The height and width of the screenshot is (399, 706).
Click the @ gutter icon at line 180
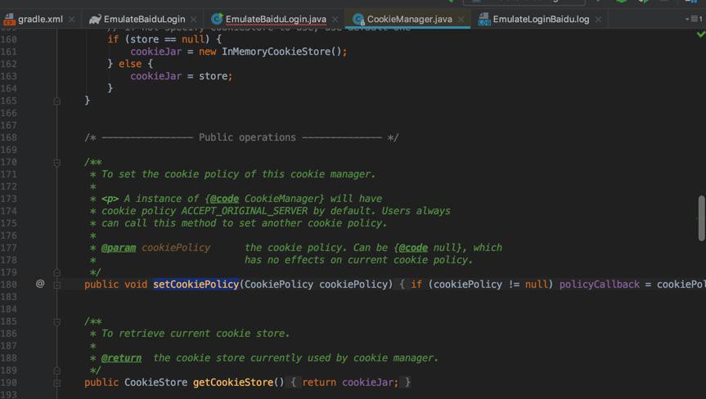point(40,284)
